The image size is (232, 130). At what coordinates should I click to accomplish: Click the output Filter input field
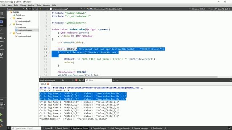(99, 80)
